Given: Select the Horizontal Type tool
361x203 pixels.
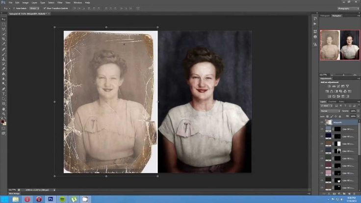Looking at the screenshot, I should pos(3,94).
